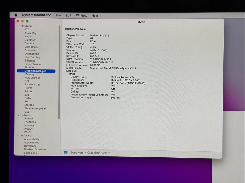Image resolution: width=245 pixels, height=183 pixels.
Task: View Thunderbolt/USB4 information
Action: pos(35,108)
